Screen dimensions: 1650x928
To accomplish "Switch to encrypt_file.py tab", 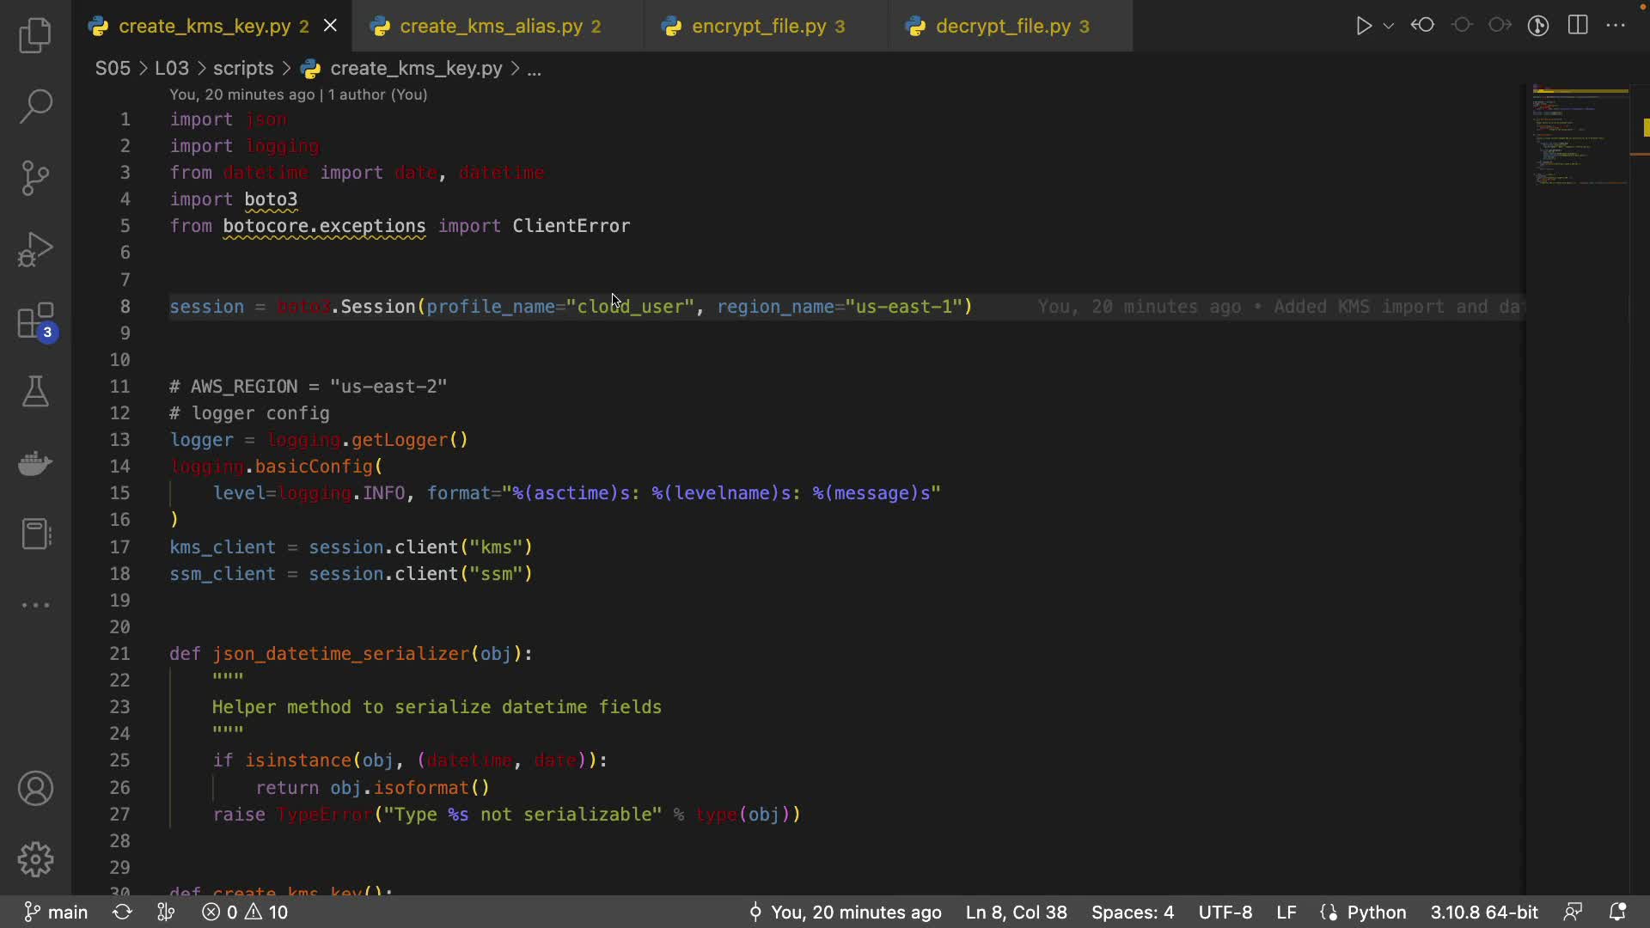I will pos(758,27).
